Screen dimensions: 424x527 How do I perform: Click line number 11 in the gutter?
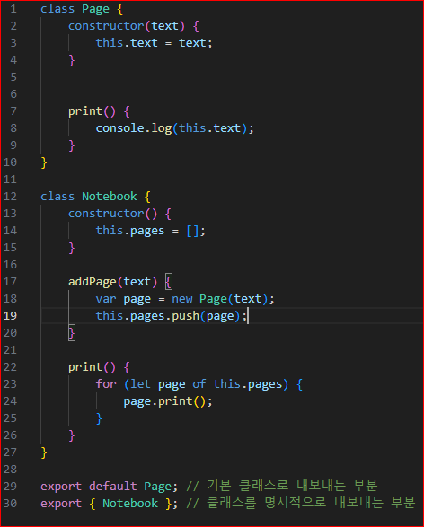[x=10, y=180]
